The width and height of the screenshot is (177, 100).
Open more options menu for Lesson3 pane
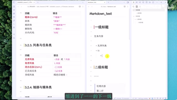point(83,7)
